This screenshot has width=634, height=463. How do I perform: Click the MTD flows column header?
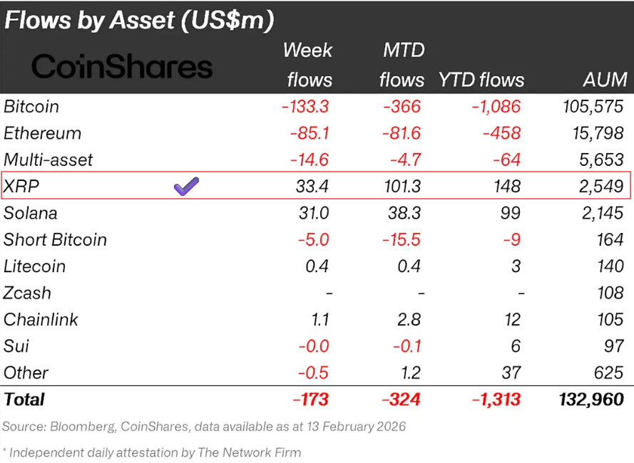(x=402, y=65)
